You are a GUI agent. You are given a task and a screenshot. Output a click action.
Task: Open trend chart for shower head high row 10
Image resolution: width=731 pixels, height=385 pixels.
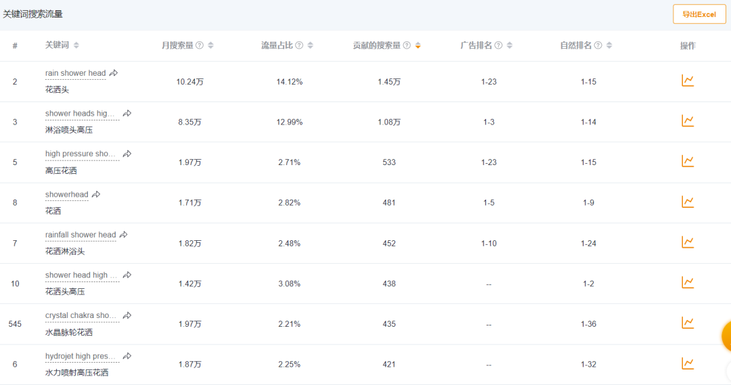tap(688, 282)
